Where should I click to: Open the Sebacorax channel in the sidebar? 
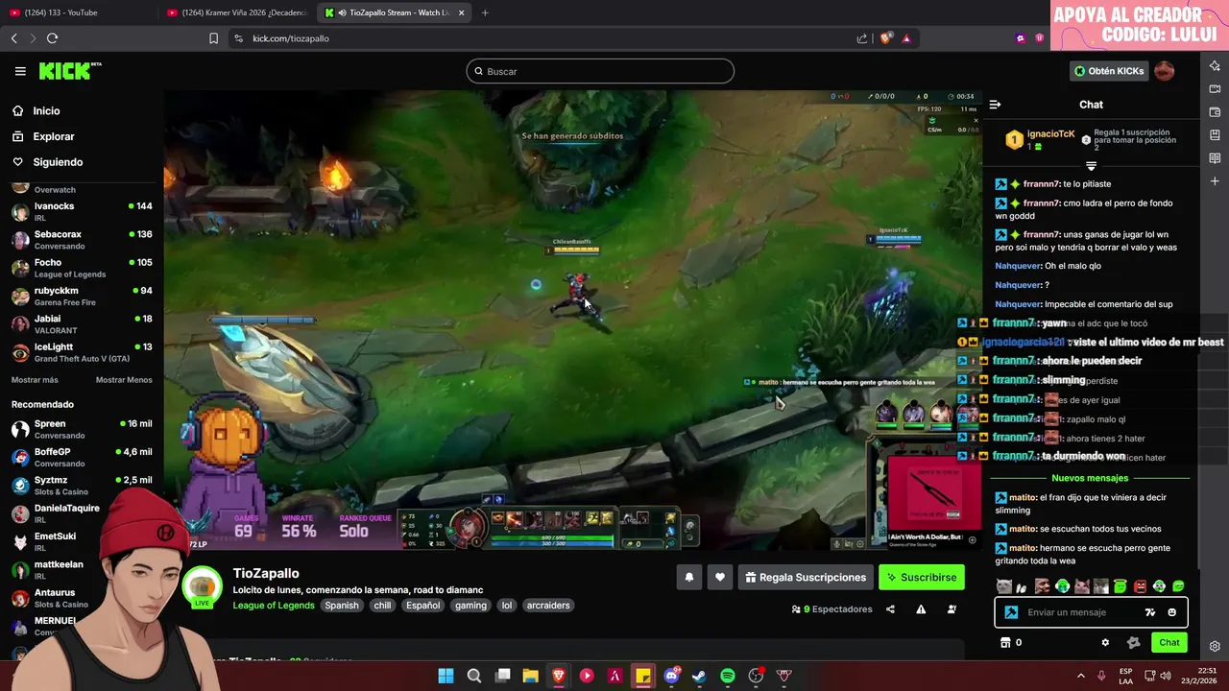click(x=82, y=240)
